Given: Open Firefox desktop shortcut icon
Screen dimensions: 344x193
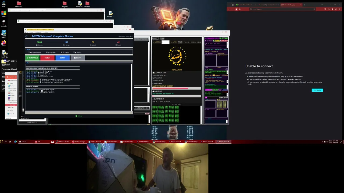Looking at the screenshot, I should [4, 43].
